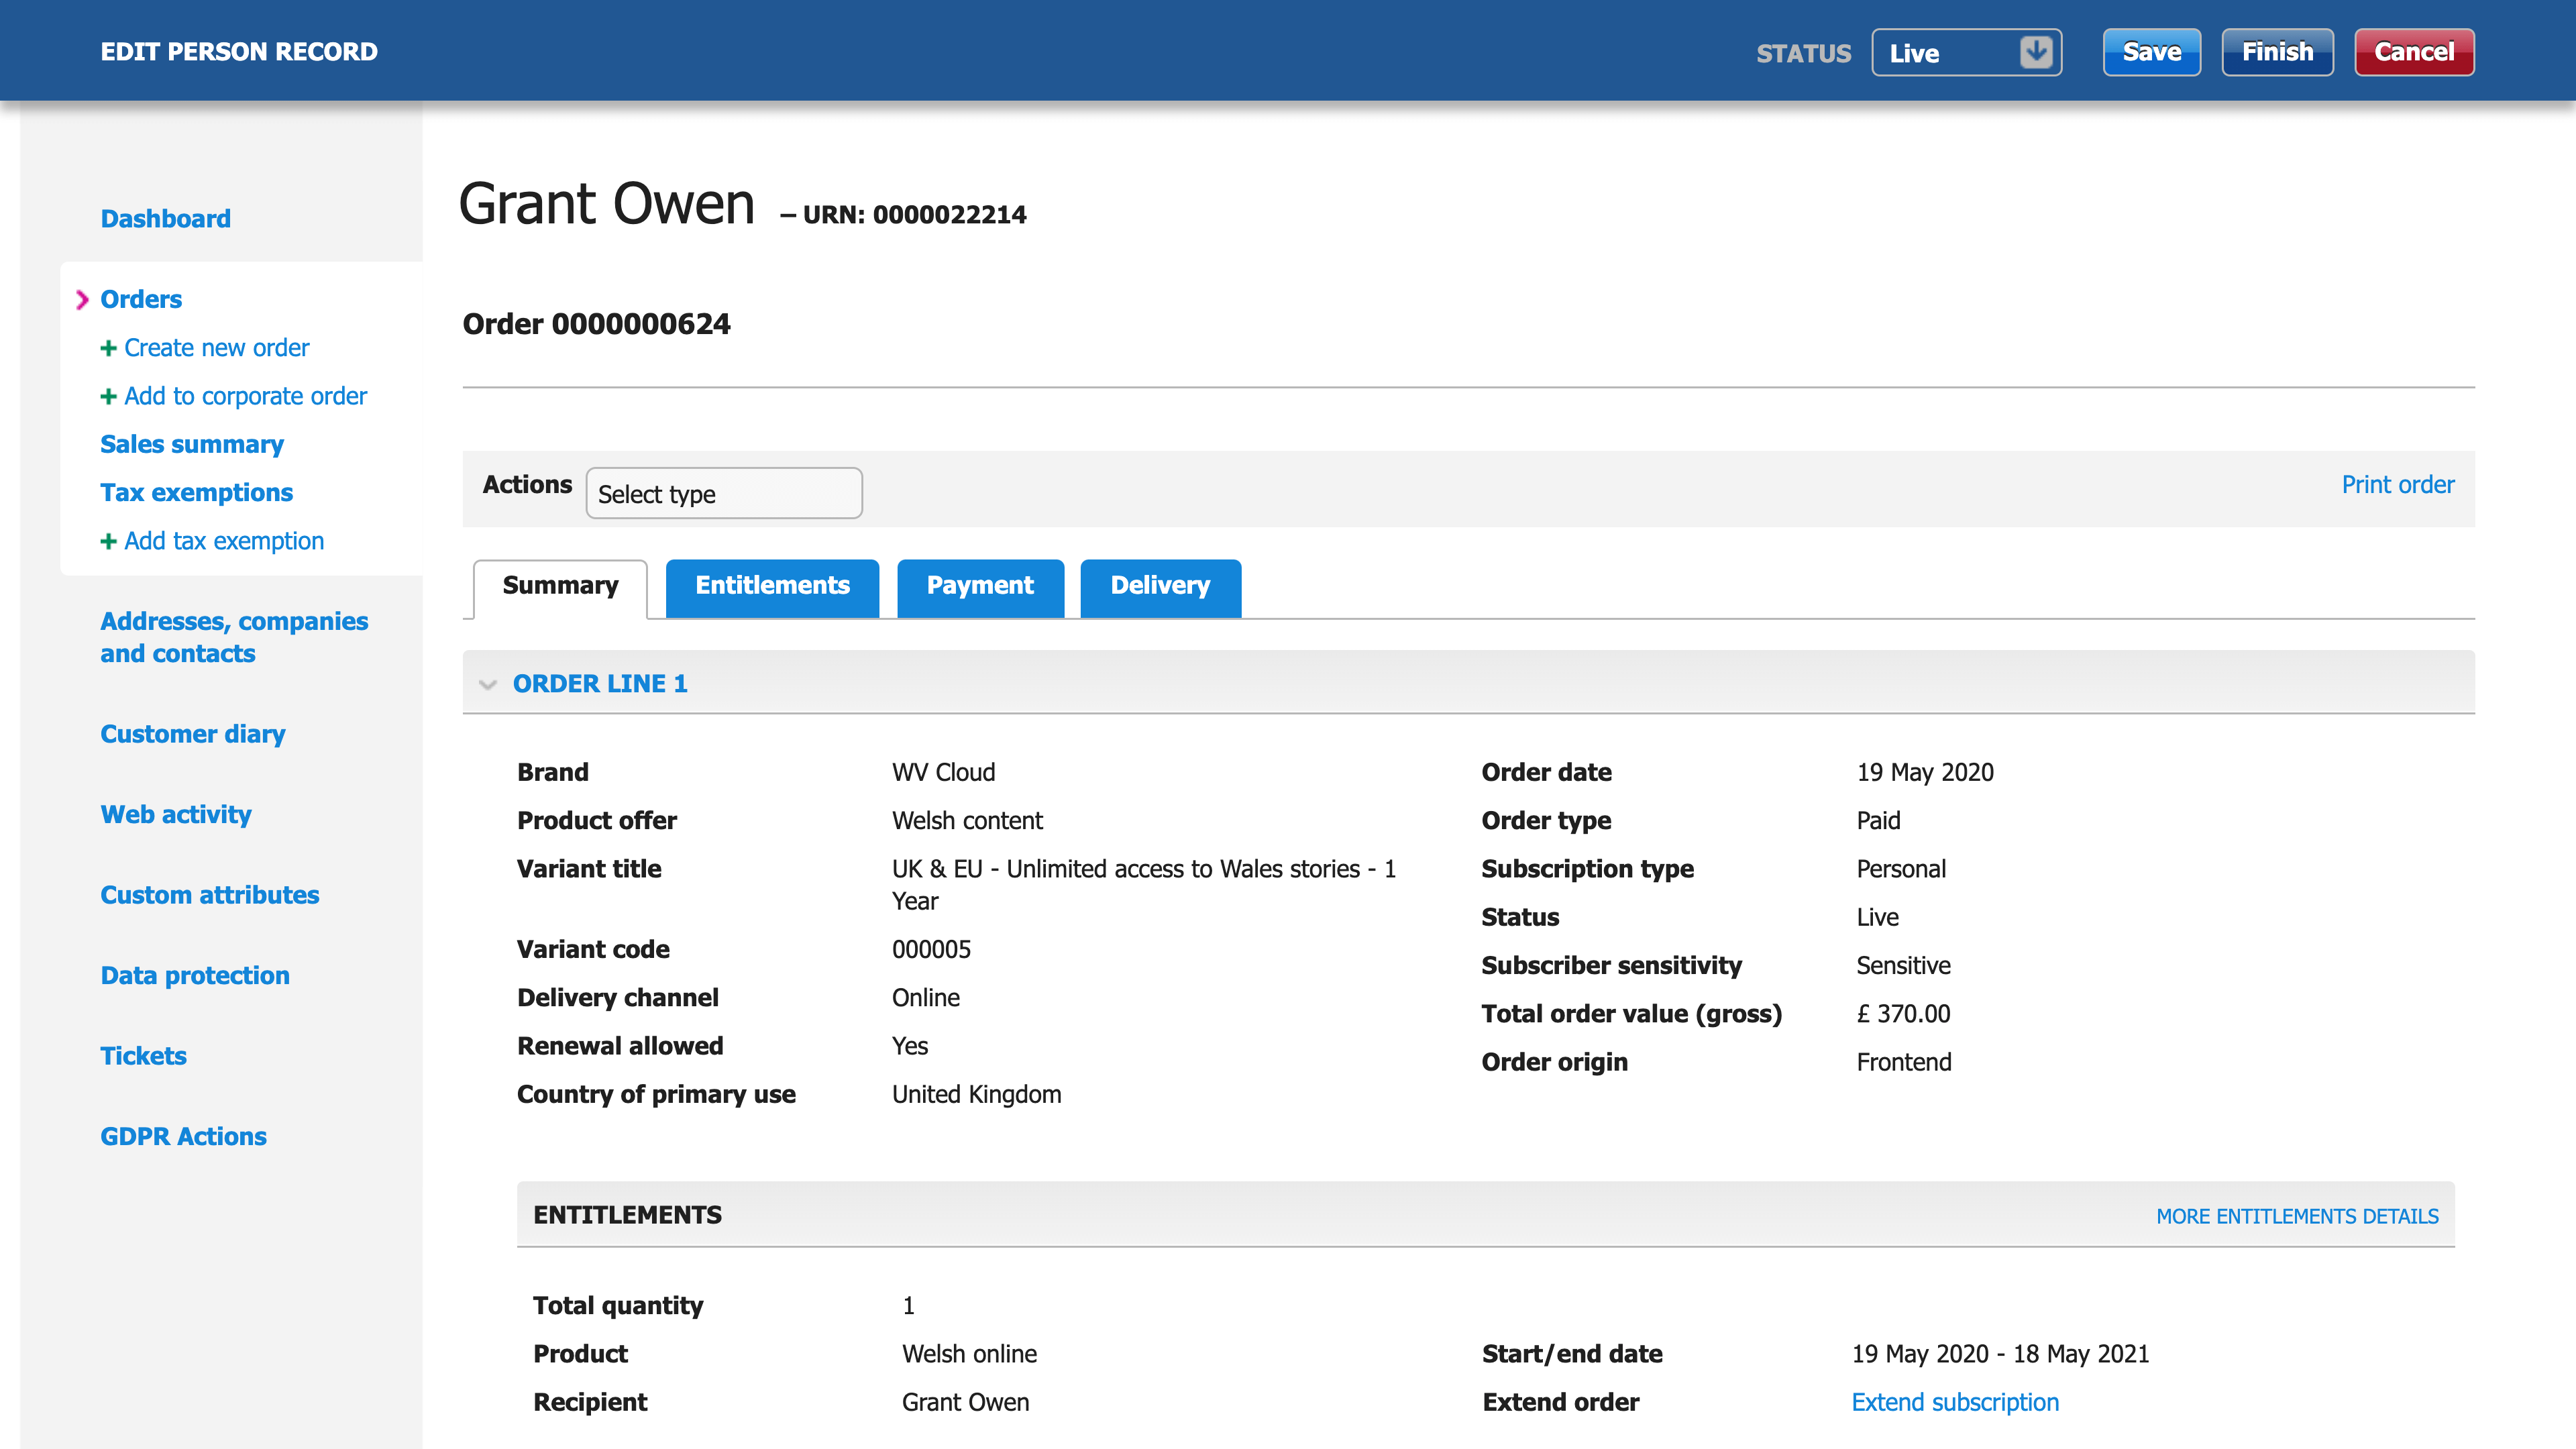Click the pink chevron beside Orders
2576x1449 pixels.
82,300
